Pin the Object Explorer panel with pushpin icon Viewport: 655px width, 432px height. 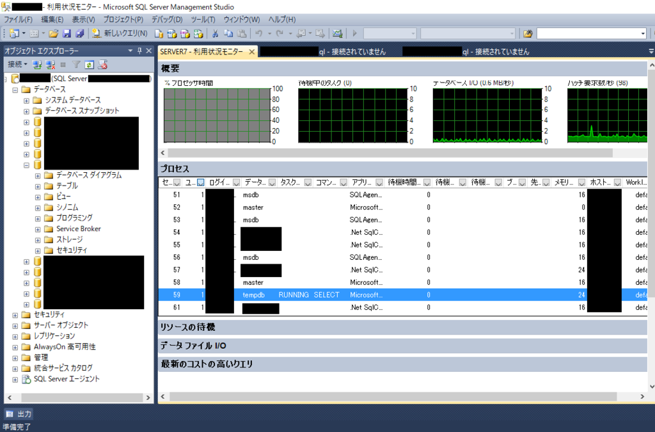(139, 51)
